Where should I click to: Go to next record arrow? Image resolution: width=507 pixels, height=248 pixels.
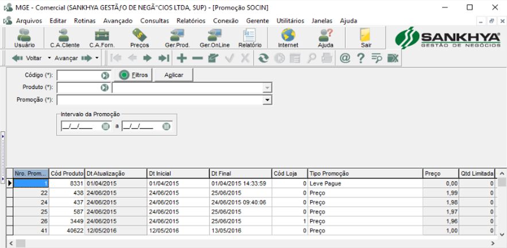148,58
